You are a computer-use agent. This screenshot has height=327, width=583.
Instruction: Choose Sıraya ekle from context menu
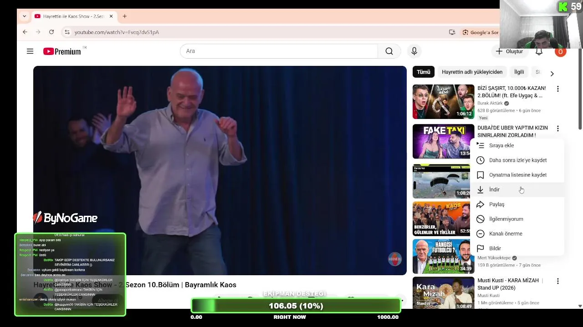[517, 145]
